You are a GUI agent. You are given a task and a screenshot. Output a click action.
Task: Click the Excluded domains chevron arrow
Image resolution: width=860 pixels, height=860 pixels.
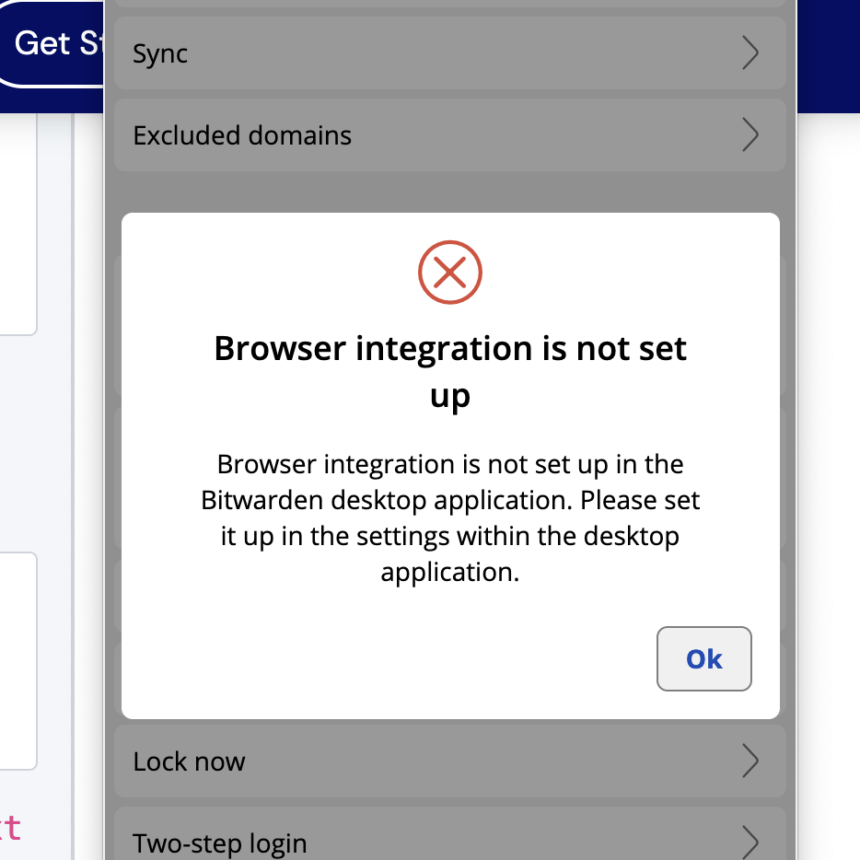point(750,134)
